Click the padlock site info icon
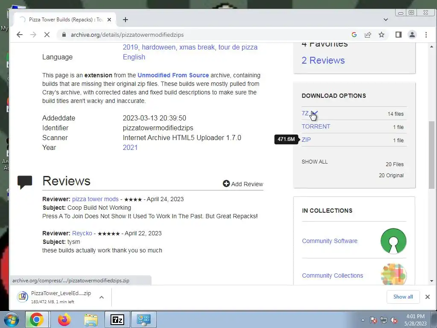 [64, 35]
